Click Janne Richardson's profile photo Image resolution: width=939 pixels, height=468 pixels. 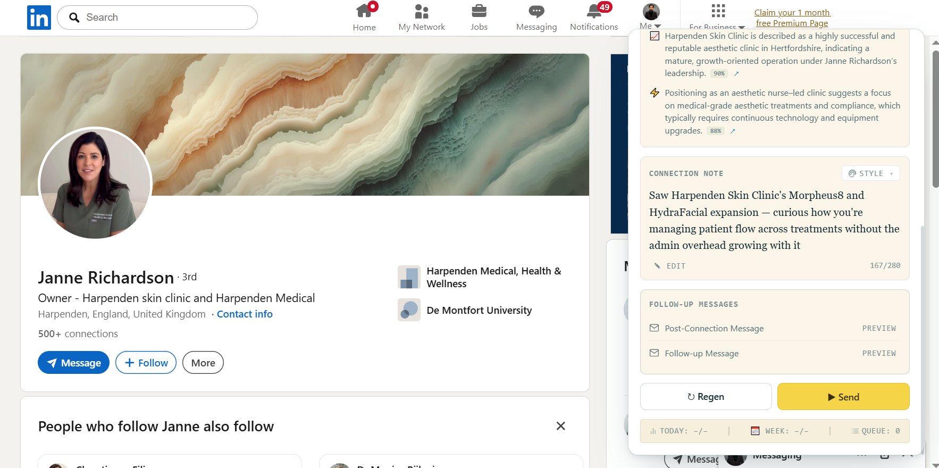[x=95, y=183]
